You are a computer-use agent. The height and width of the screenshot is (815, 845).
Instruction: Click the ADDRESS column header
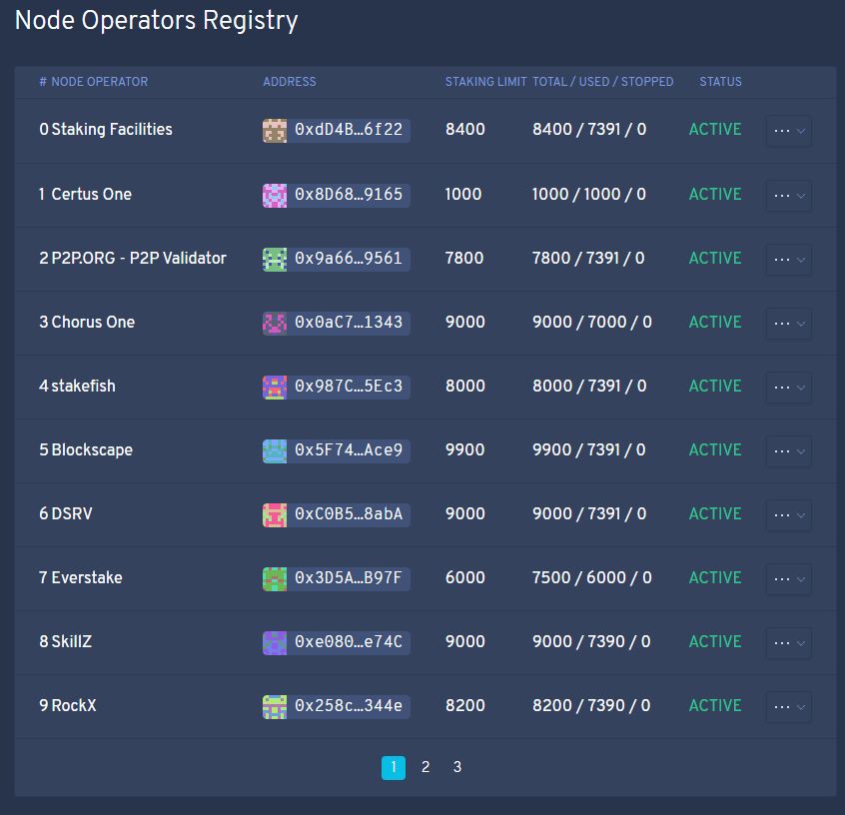point(290,82)
